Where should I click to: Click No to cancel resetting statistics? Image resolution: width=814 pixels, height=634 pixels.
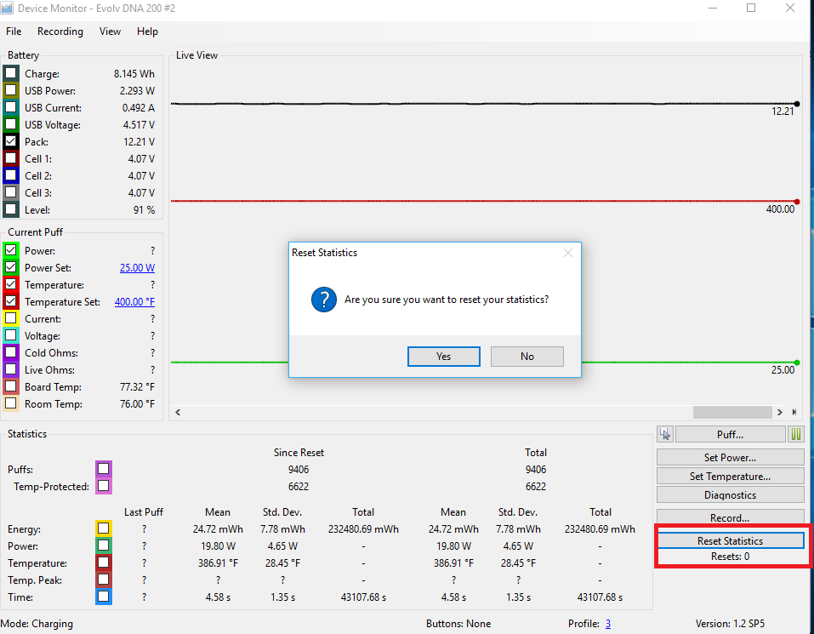click(527, 357)
